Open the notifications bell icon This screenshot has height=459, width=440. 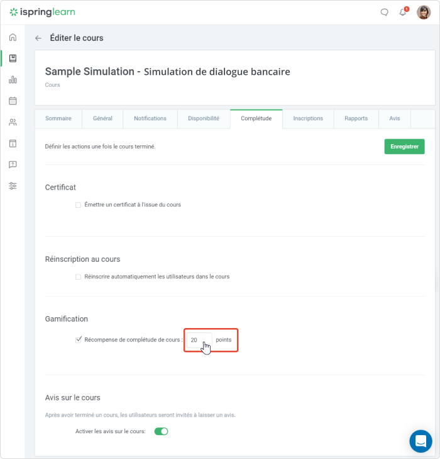pyautogui.click(x=403, y=12)
